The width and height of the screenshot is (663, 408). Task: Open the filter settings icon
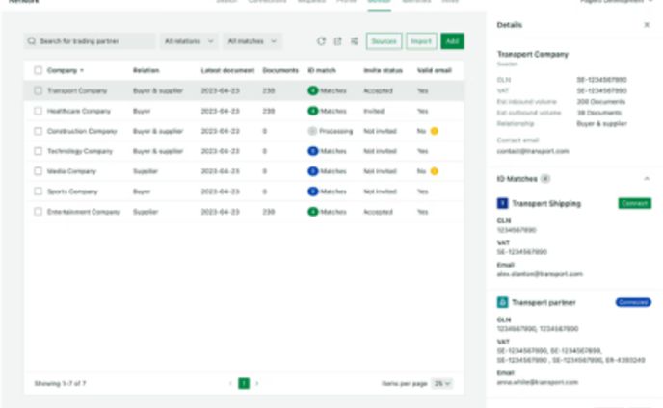pos(355,41)
